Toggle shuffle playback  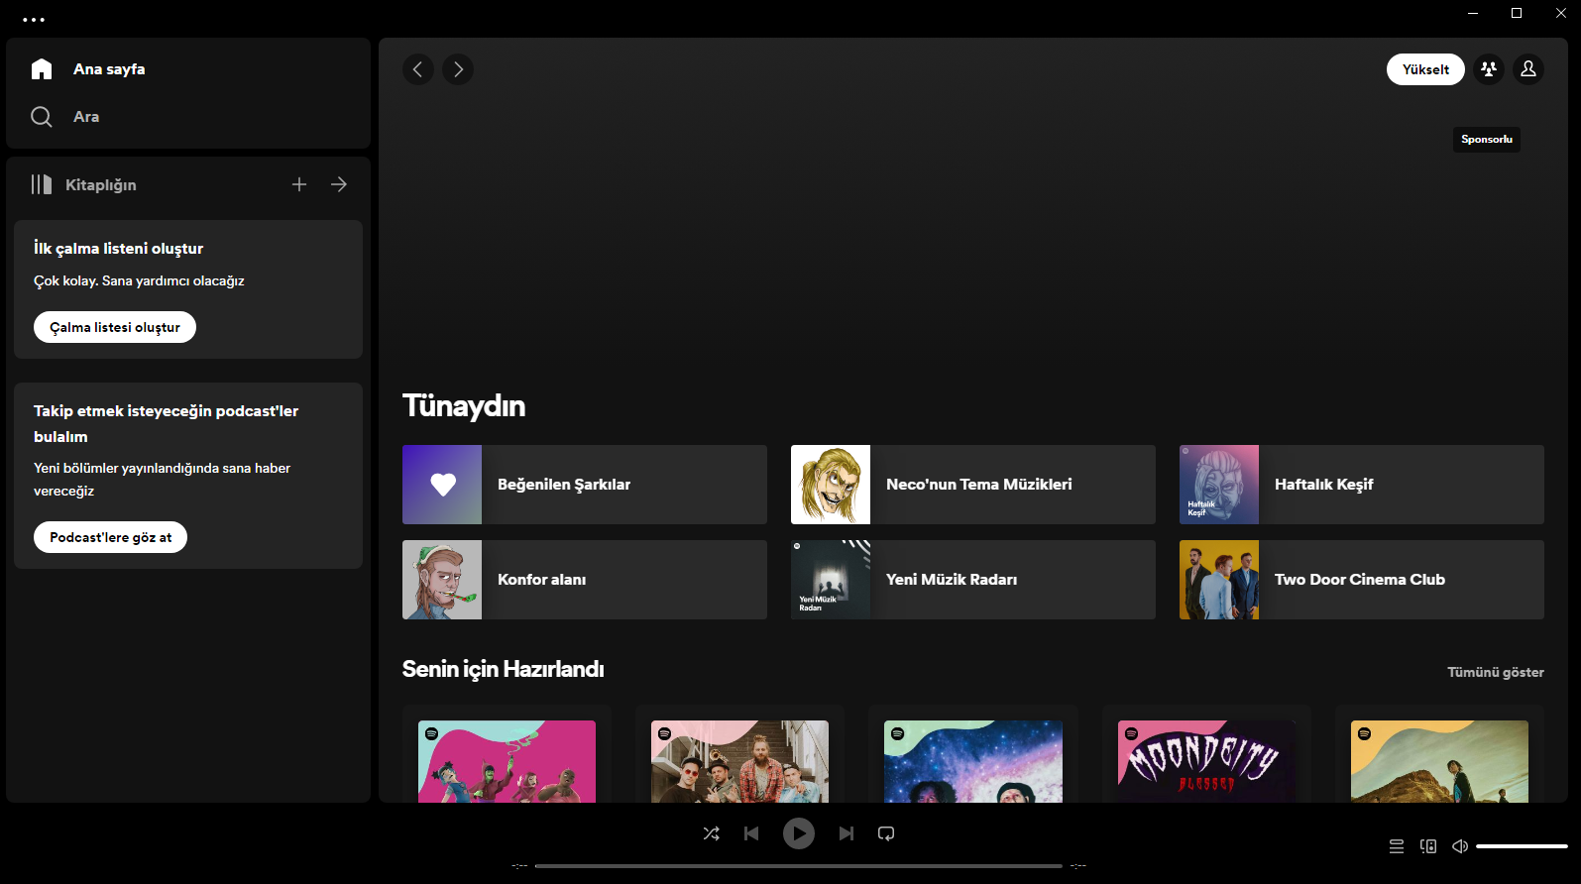712,833
